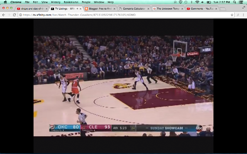Mute audio via TV Listings tab speaker icon
The image size is (247, 154).
(x=77, y=8)
